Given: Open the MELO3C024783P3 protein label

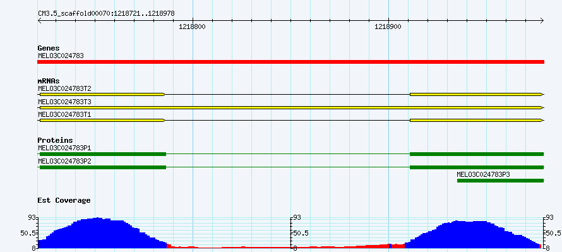Looking at the screenshot, I should click(483, 174).
